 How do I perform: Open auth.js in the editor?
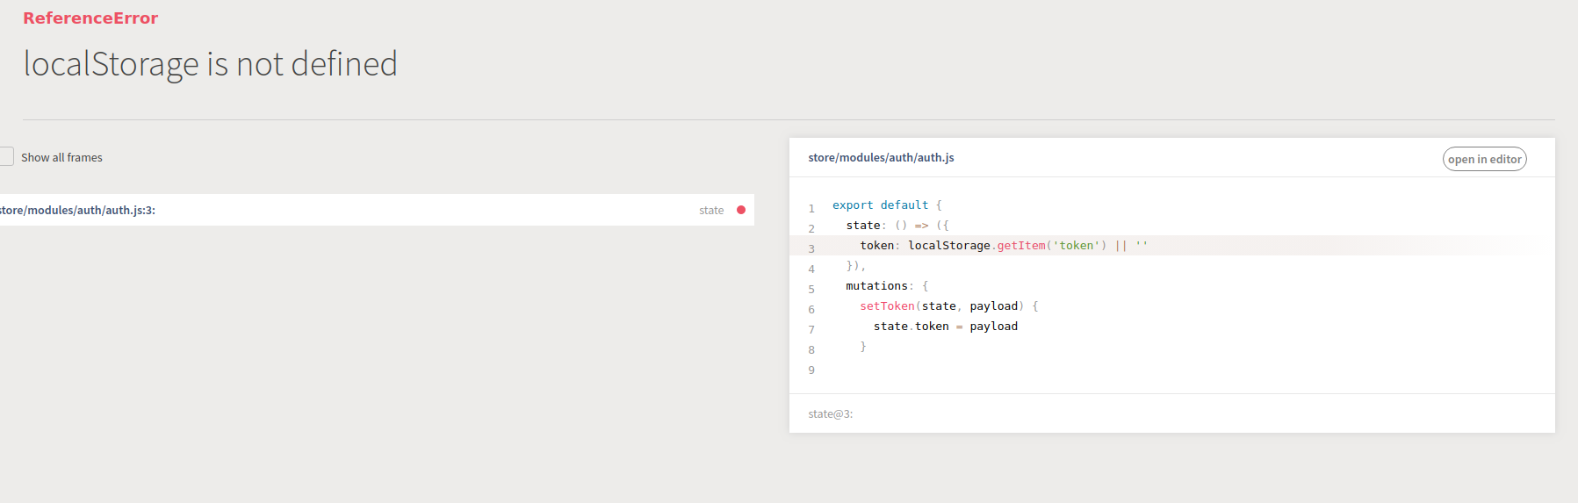click(x=1484, y=159)
